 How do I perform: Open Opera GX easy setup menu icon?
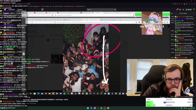point(194,4)
